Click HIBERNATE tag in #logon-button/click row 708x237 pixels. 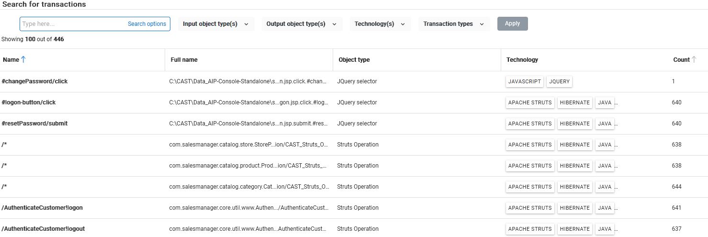(574, 102)
